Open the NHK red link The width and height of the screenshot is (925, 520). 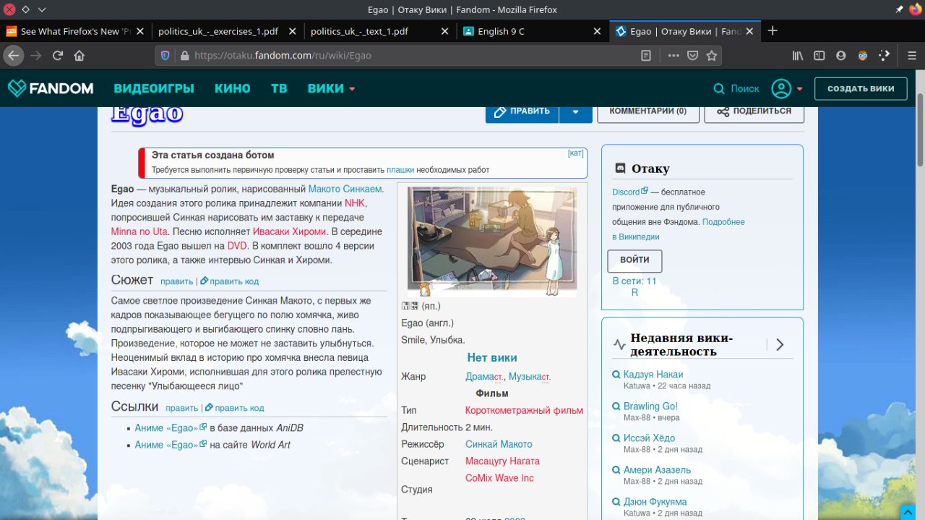pos(355,203)
